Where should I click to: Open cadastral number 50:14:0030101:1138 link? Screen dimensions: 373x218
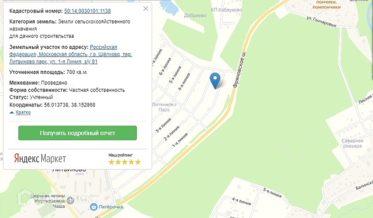point(87,11)
